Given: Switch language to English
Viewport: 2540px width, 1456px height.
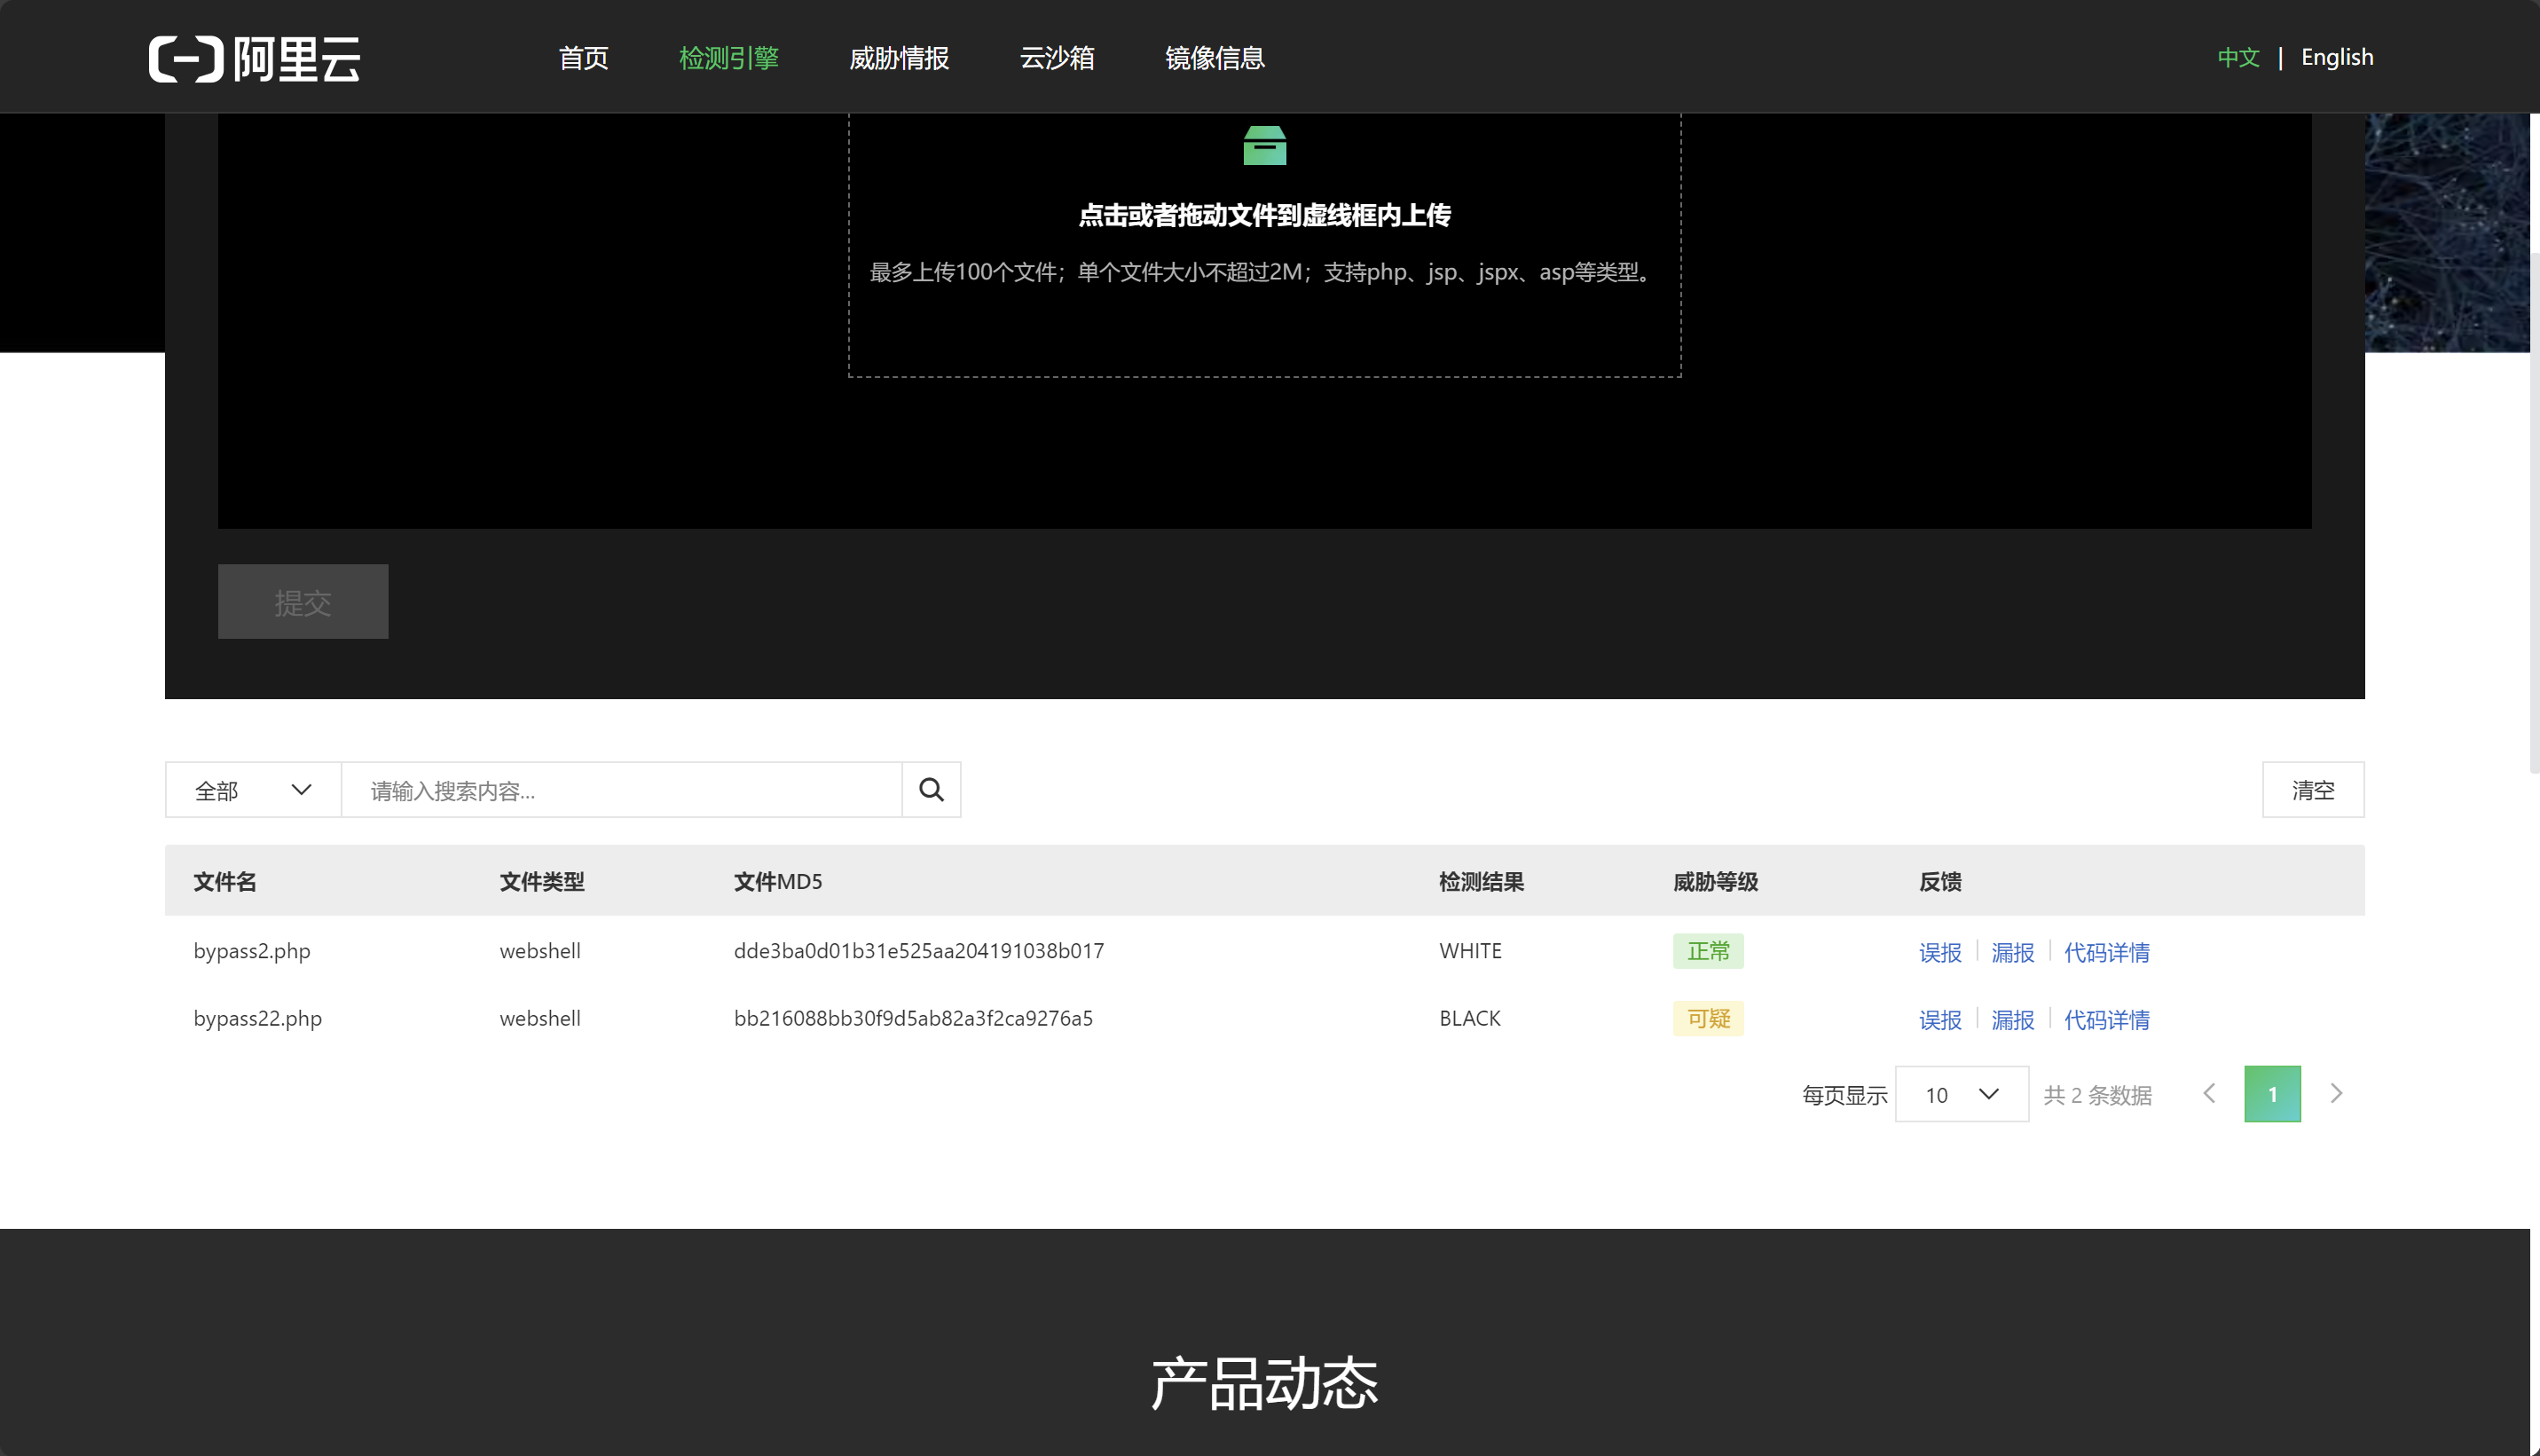Looking at the screenshot, I should (2336, 57).
